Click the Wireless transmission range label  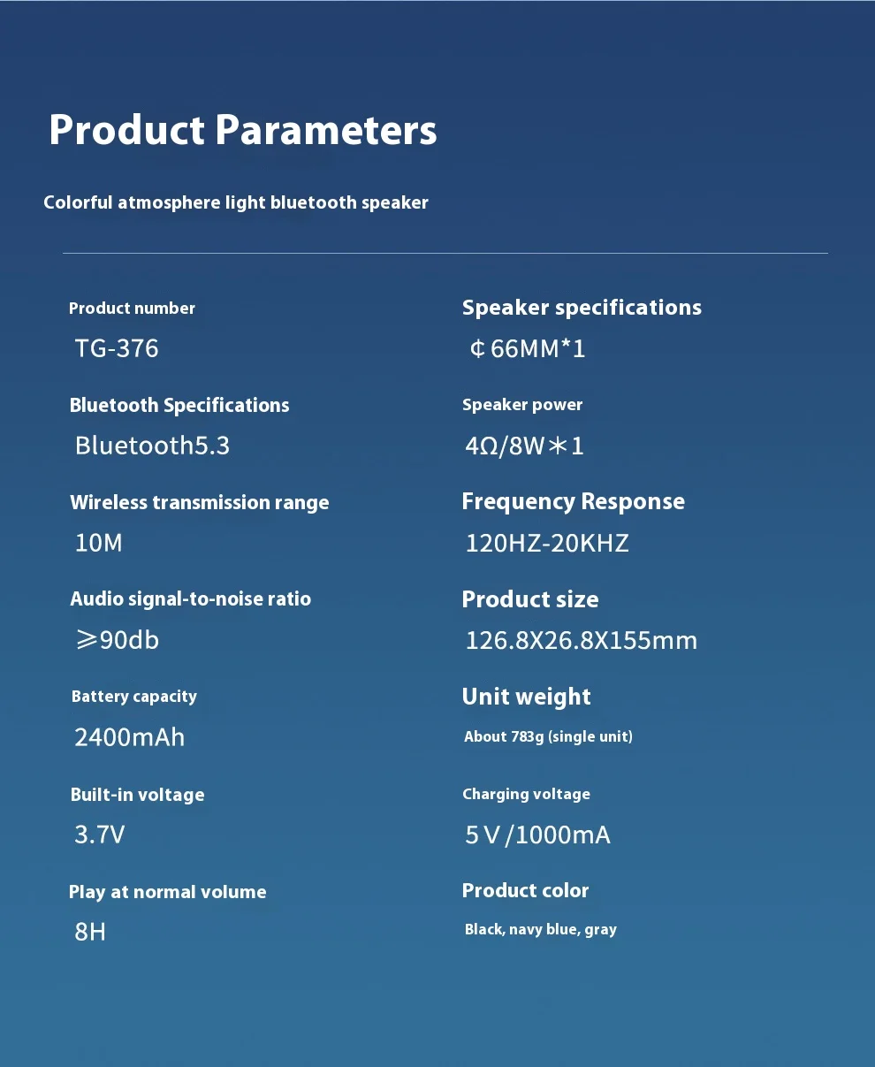[x=200, y=502]
